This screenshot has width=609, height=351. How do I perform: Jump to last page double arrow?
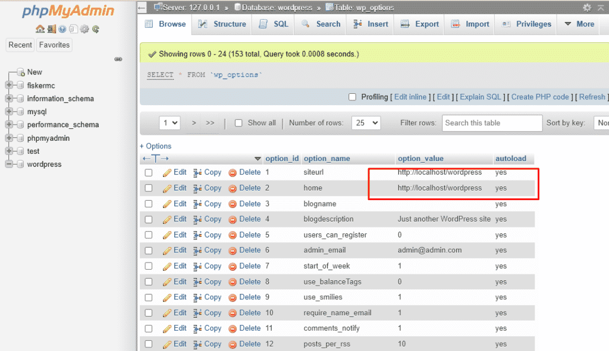coord(210,123)
